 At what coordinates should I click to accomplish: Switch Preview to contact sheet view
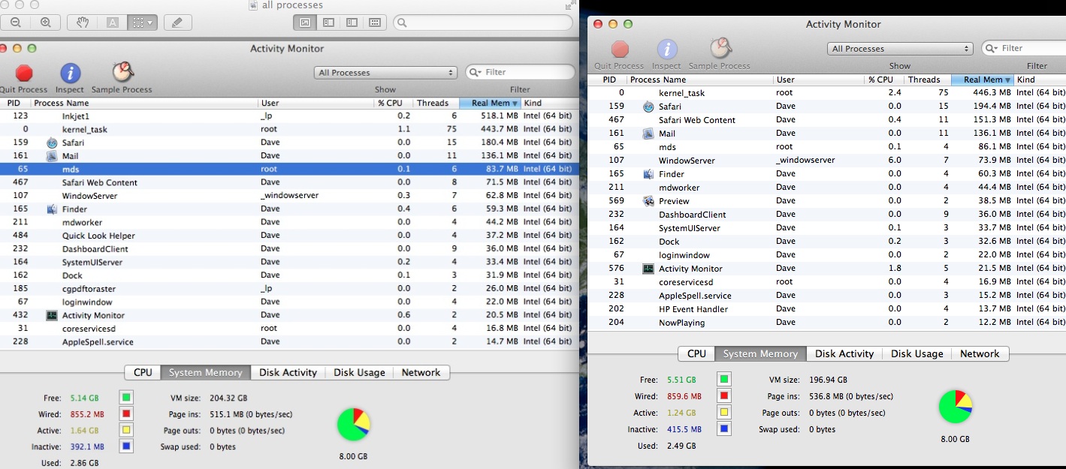pos(375,23)
